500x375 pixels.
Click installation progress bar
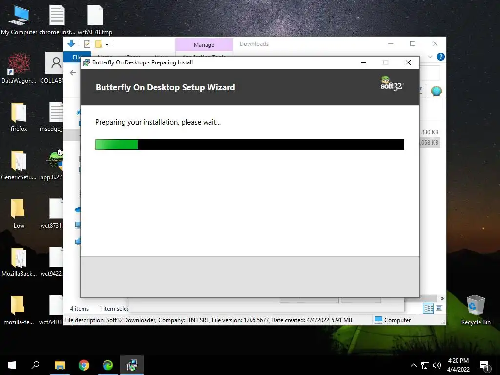click(250, 145)
